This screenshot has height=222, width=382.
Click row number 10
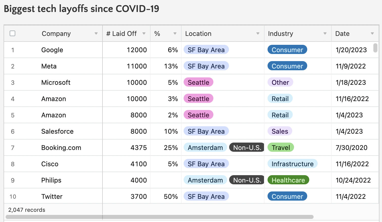click(13, 197)
